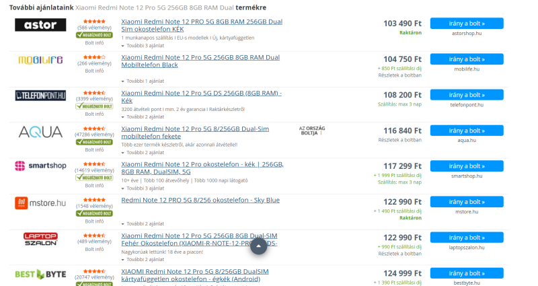Click the astor shop logo

pyautogui.click(x=40, y=25)
